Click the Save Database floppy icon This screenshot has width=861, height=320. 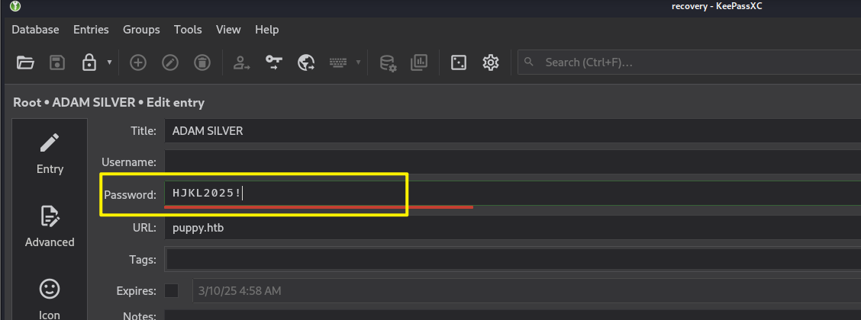tap(57, 62)
